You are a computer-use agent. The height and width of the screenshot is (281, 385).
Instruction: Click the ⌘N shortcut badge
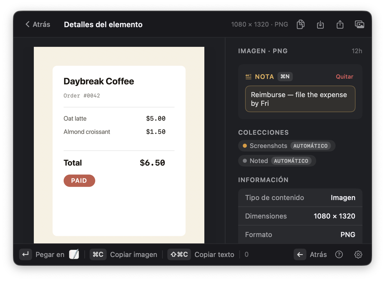(x=285, y=76)
